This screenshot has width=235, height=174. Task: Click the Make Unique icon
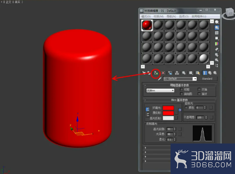[177, 73]
